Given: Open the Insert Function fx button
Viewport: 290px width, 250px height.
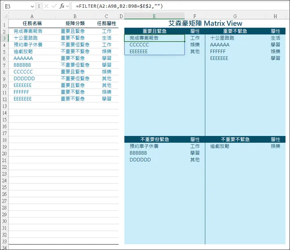Looking at the screenshot, I should (x=62, y=6).
